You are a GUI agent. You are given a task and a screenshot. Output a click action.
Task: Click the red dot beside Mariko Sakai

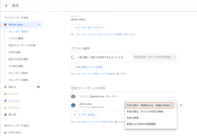[x=5, y=25]
